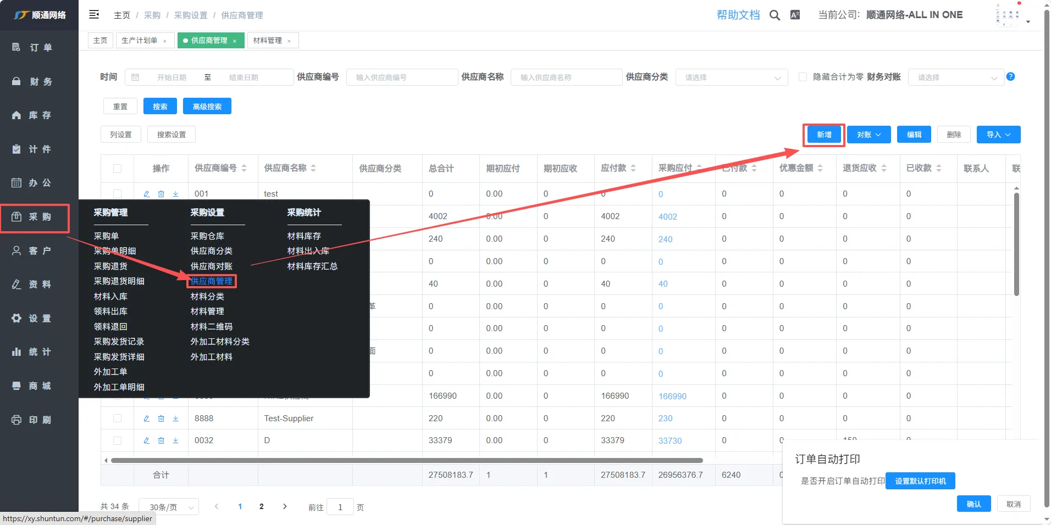
Task: Click the delete trash icon for supplier 0032
Action: point(161,440)
